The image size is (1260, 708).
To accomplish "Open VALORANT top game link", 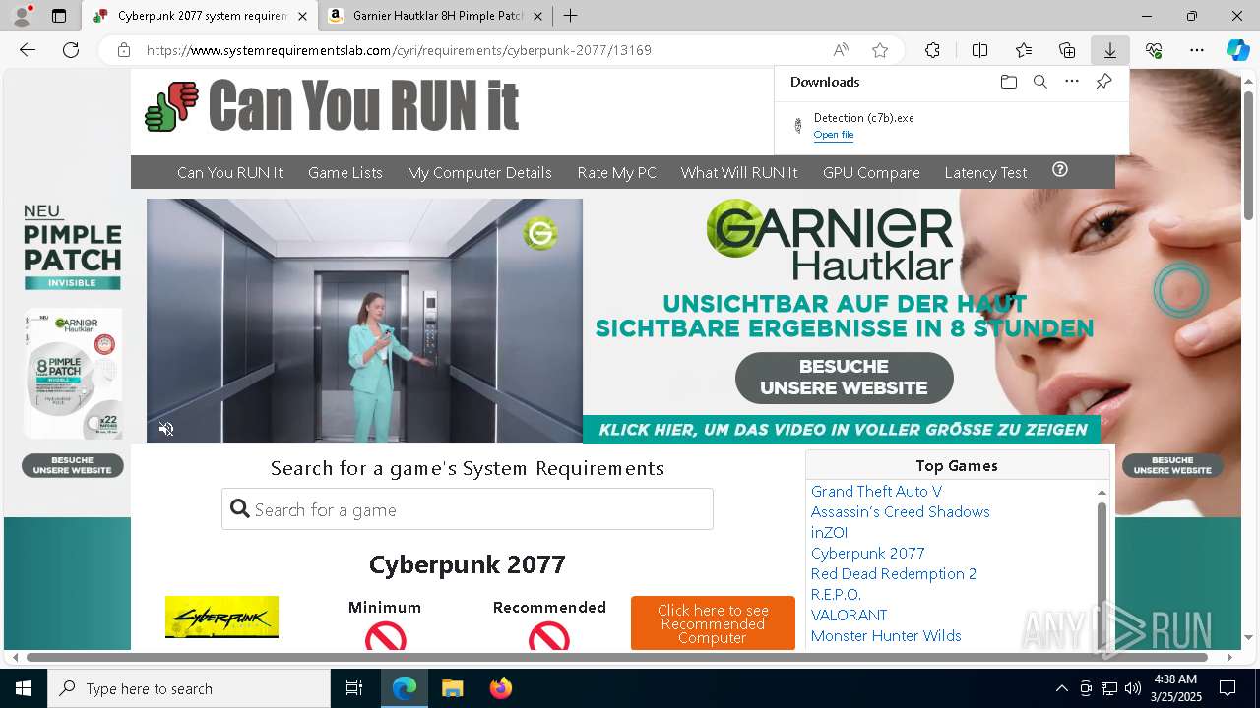I will click(849, 615).
